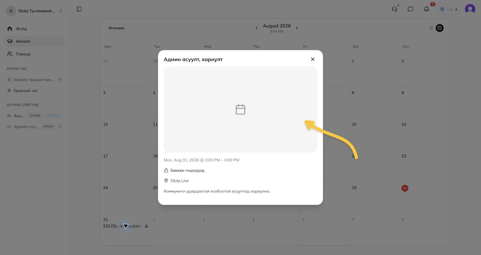Jump to today with Өнөөдөр button
481x255 pixels.
116,28
